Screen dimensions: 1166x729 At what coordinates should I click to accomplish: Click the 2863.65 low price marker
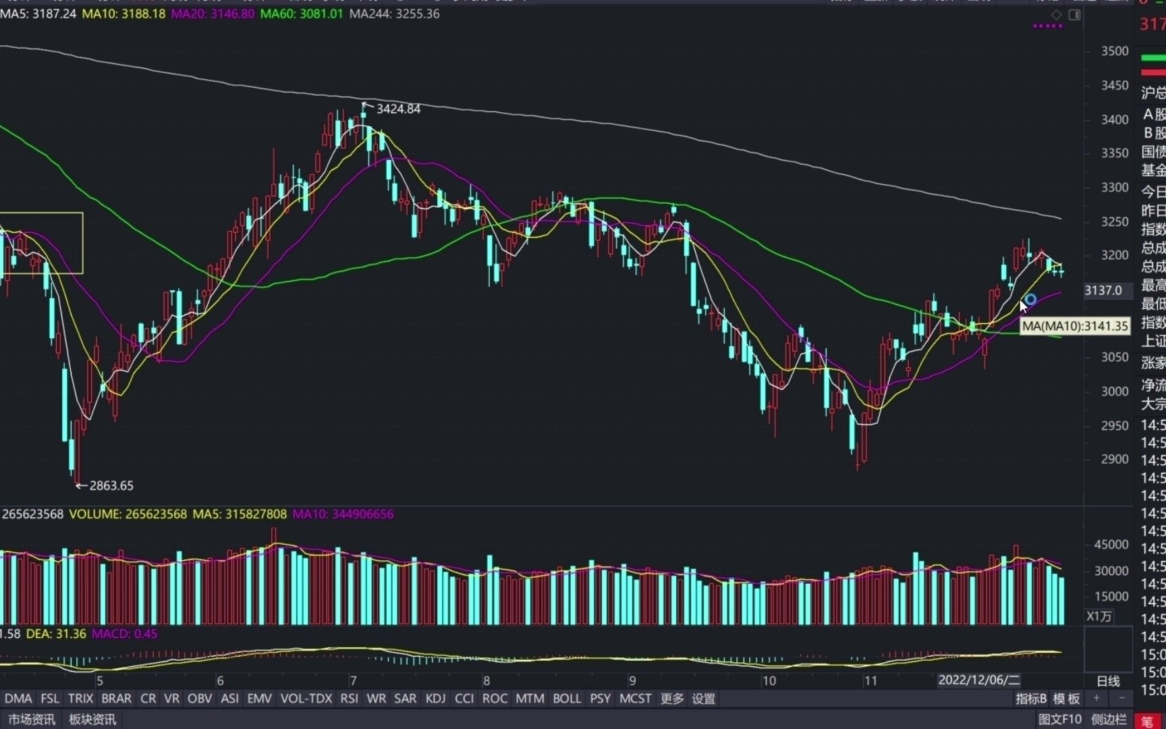111,485
